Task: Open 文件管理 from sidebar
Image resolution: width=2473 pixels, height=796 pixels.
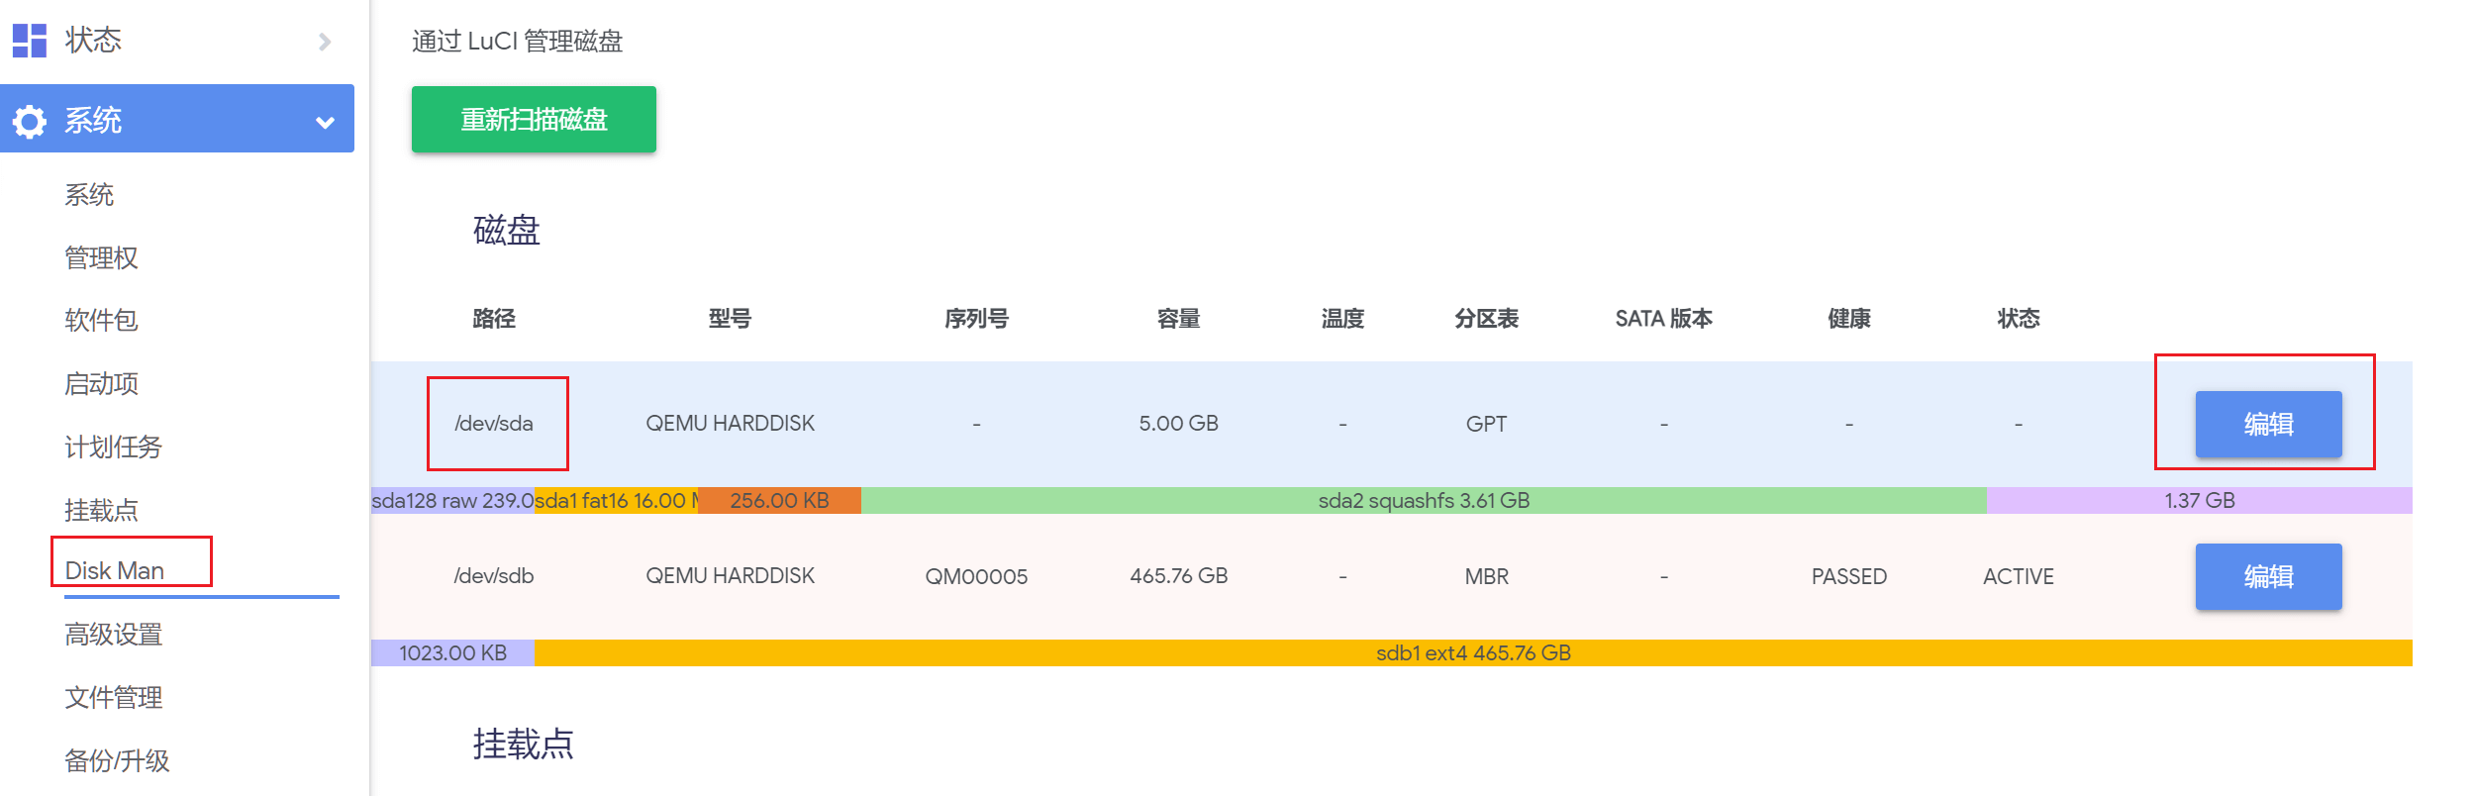Action: pyautogui.click(x=113, y=698)
